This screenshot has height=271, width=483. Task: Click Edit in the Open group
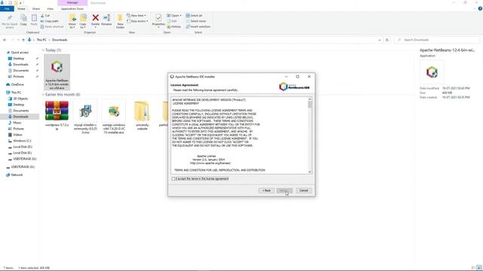tap(172, 21)
